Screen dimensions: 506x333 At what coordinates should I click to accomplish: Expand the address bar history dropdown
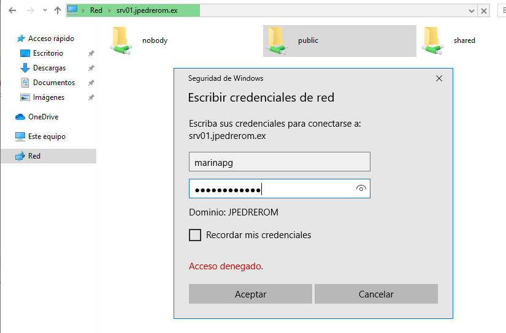click(x=471, y=11)
